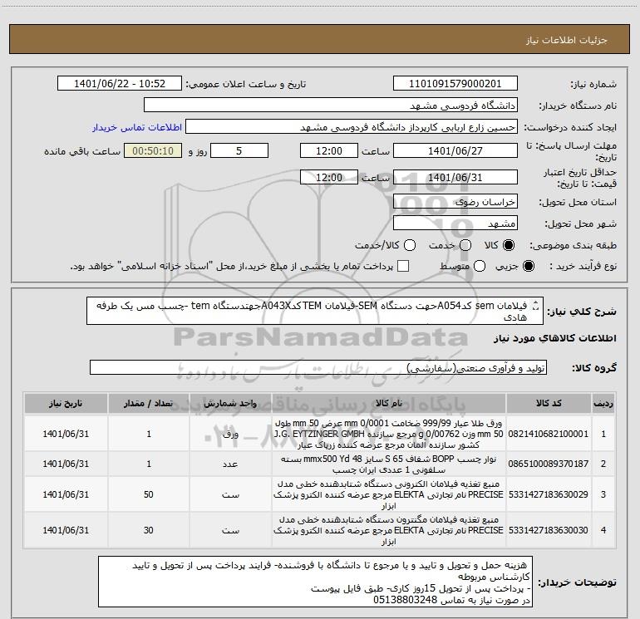Click the buyer name field دانشگاه فردوسی مشهد

331,106
